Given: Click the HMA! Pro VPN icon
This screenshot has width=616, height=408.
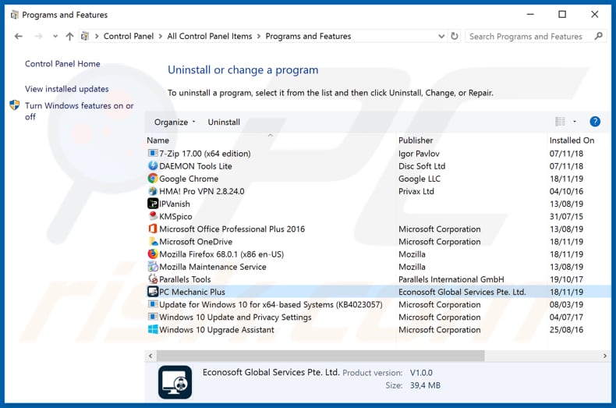Looking at the screenshot, I should pos(153,191).
